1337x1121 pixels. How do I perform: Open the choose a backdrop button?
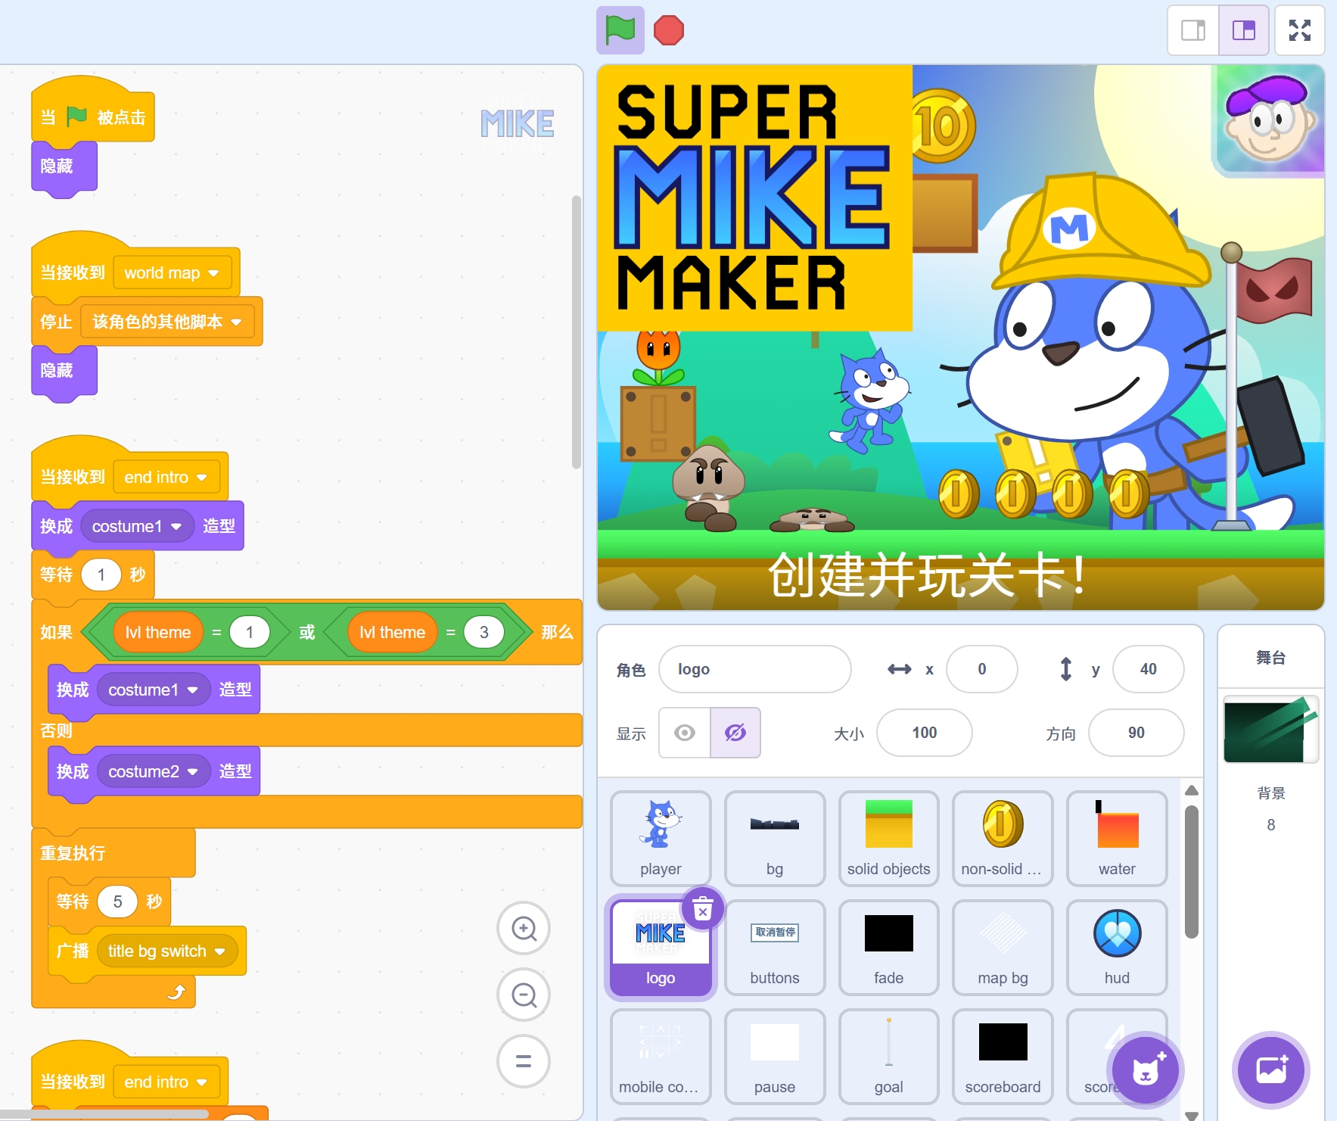coord(1271,1070)
